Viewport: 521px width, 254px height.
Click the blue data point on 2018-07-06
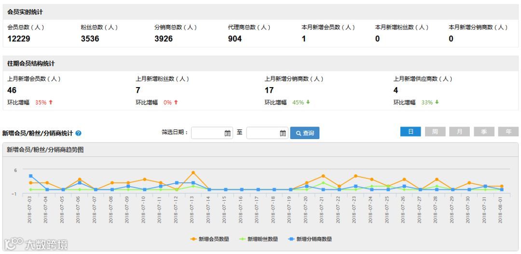[x=80, y=183]
